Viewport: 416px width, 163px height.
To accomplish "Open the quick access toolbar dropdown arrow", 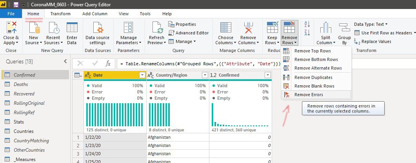I will [24, 5].
